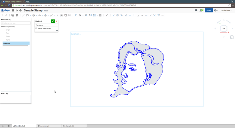Select the Rectangle sketch tool
Screen dimensions: 235x128
click(28, 15)
